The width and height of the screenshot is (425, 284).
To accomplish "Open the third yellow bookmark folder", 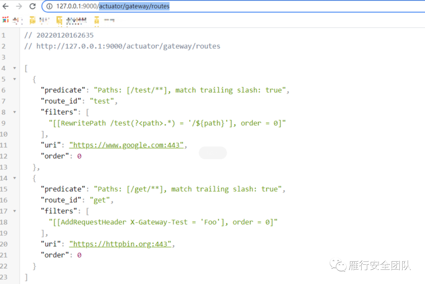I will click(96, 20).
